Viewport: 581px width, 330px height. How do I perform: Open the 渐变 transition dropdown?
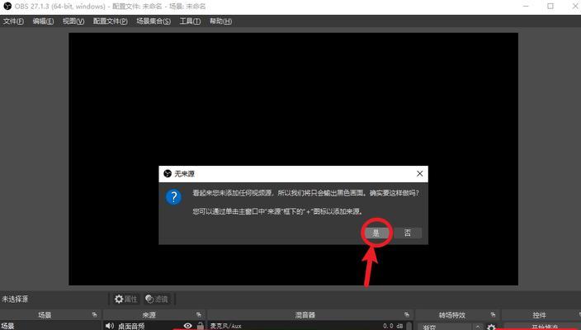[x=451, y=327]
